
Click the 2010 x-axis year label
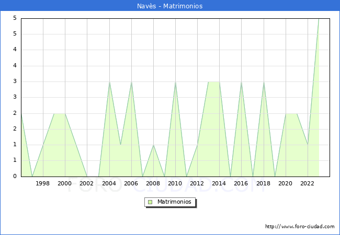(175, 183)
